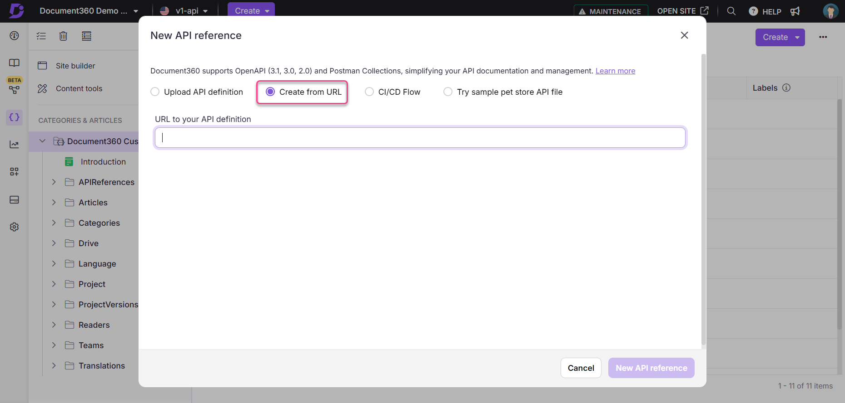
Task: Expand the ProjectVersions folder
Action: [54, 305]
